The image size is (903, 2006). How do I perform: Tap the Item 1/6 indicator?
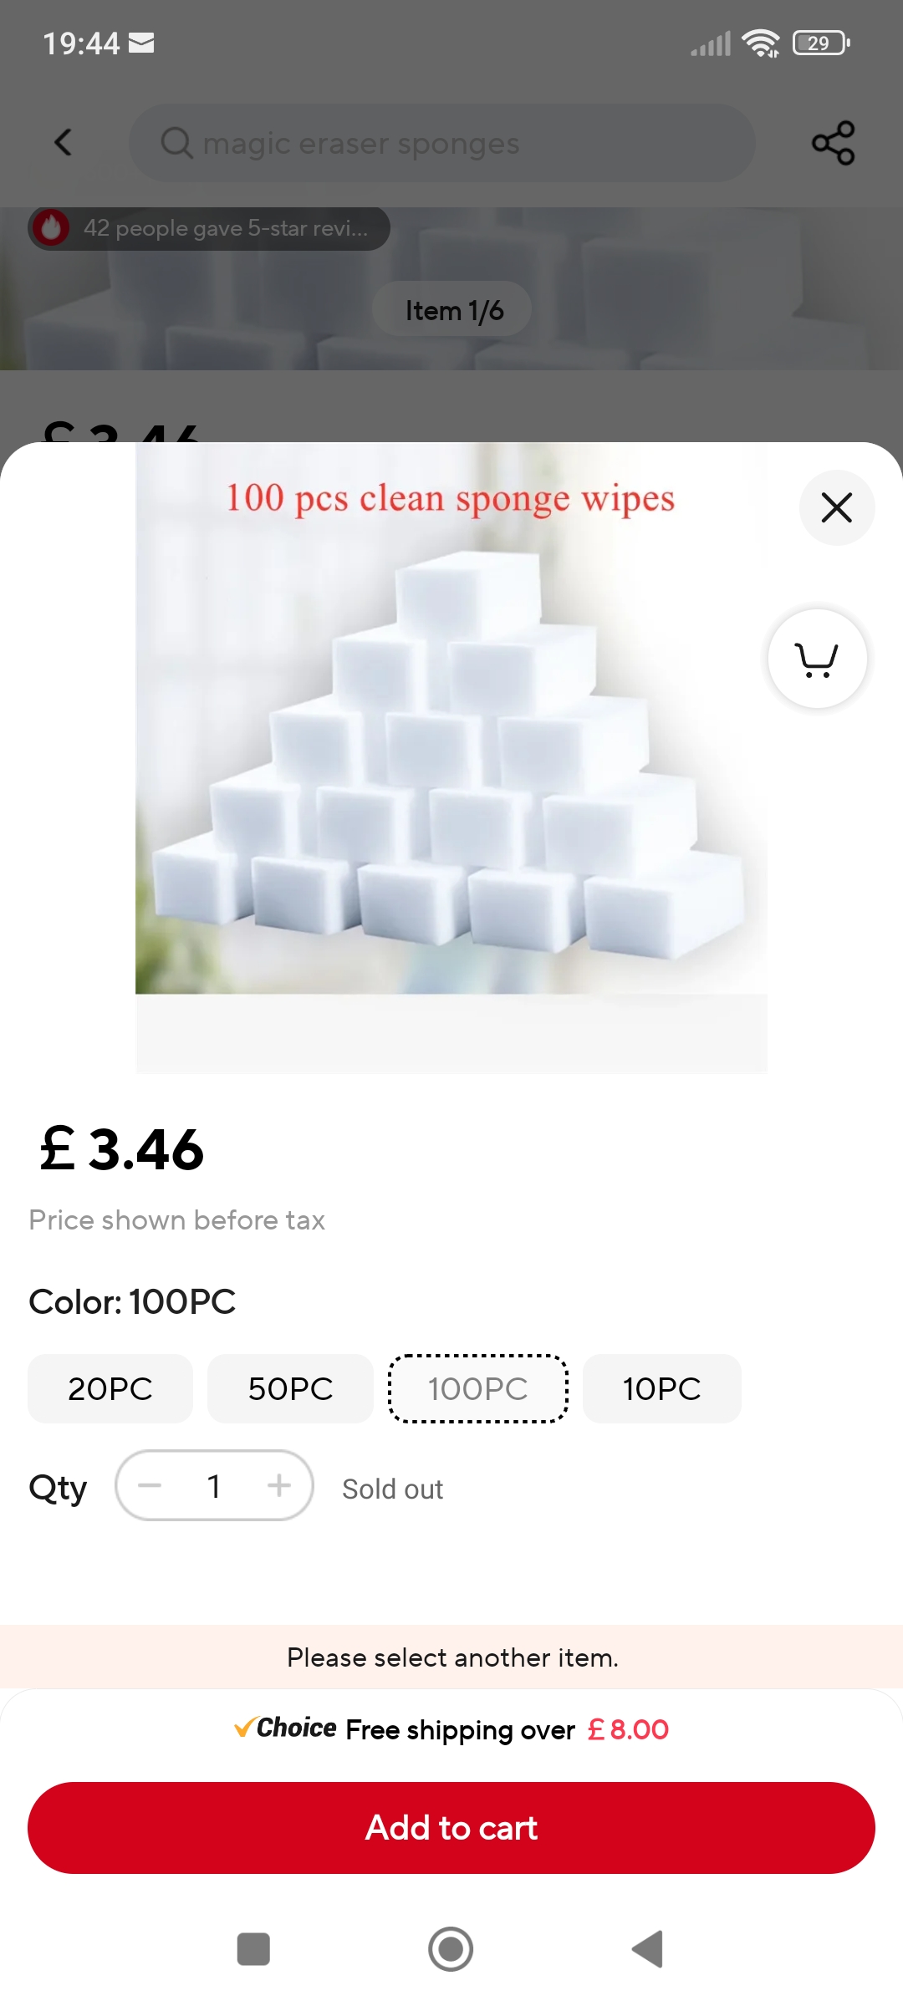point(452,310)
